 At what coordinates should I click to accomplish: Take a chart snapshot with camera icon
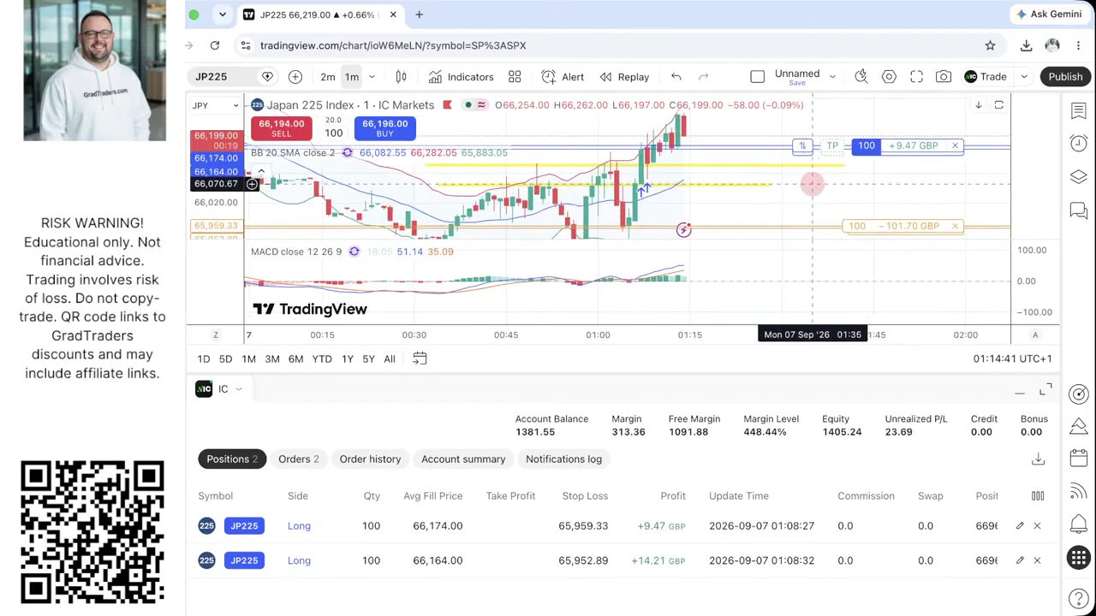pyautogui.click(x=944, y=77)
